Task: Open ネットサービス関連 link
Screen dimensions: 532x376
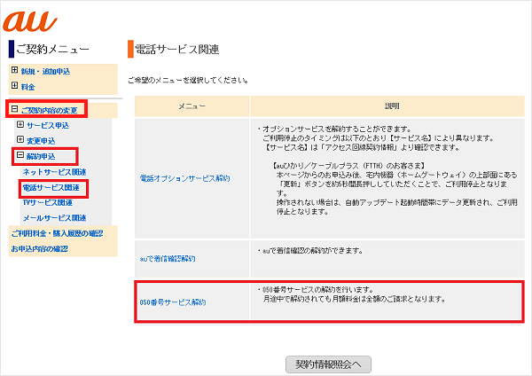Action: point(54,172)
